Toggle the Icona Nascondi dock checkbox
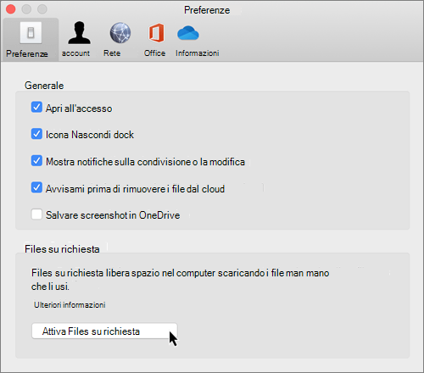424x373 pixels. pos(36,134)
